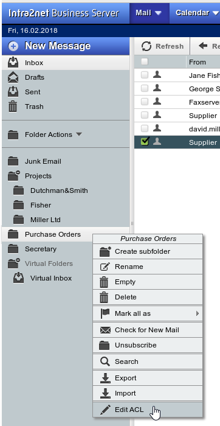Choose Export from context menu
The width and height of the screenshot is (220, 426).
148,378
